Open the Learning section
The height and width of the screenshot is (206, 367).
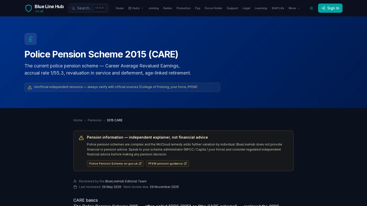pyautogui.click(x=261, y=8)
